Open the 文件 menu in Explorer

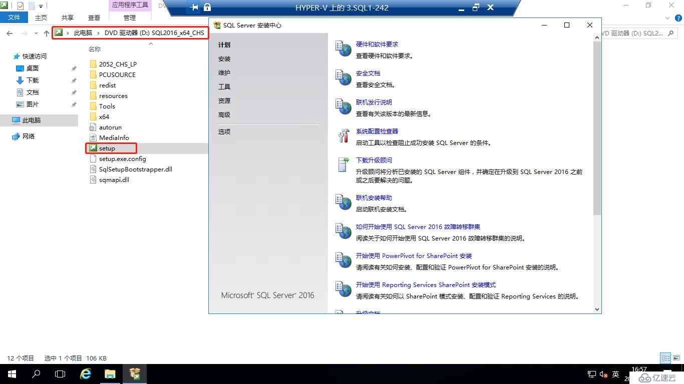pos(14,17)
